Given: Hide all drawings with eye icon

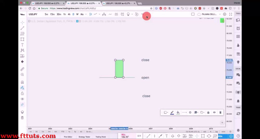Looking at the screenshot, I should click(22, 99).
